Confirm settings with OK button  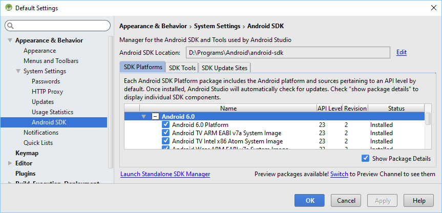pos(309,201)
